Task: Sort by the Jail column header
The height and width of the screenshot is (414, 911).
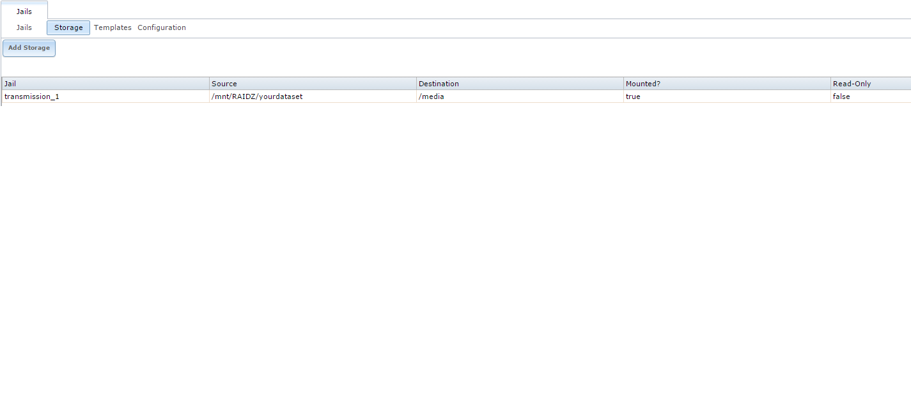Action: [x=105, y=84]
